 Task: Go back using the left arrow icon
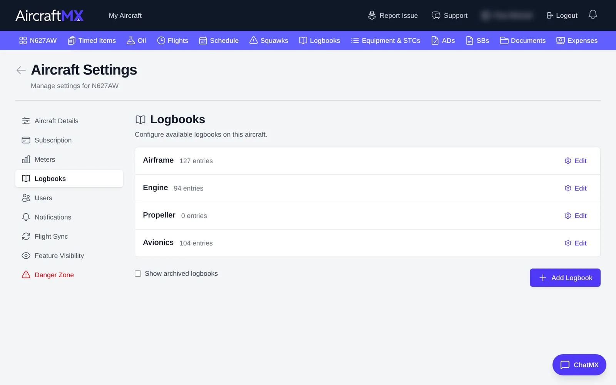coord(21,70)
